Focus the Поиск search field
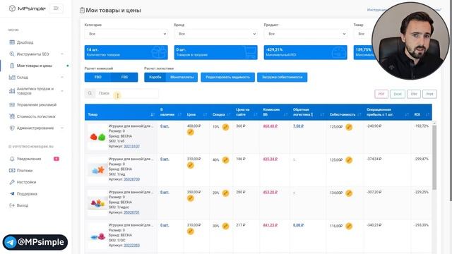Screen dimensions: 452x254 [x=127, y=93]
